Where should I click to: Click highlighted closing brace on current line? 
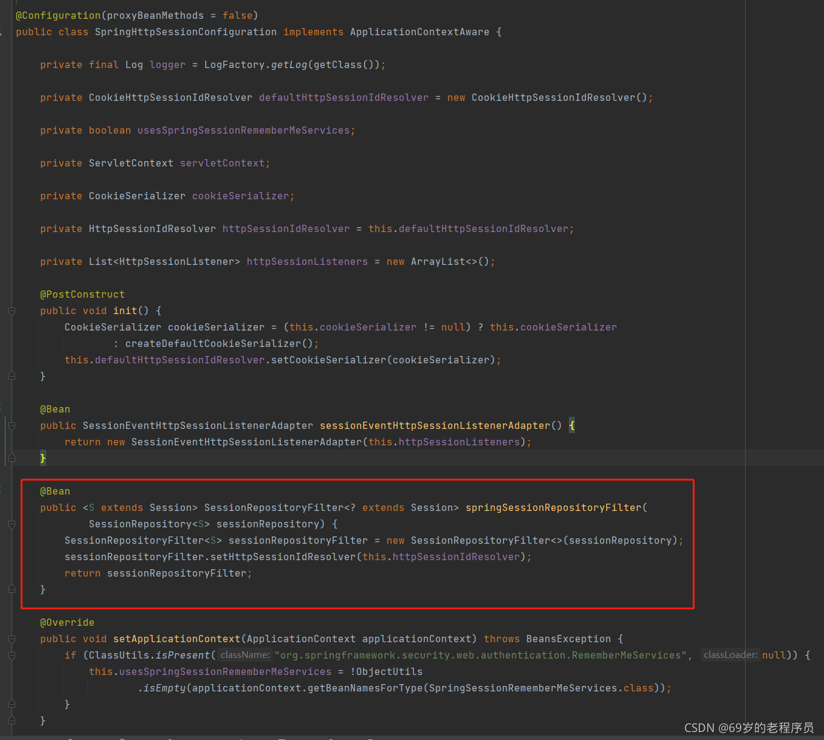point(43,459)
